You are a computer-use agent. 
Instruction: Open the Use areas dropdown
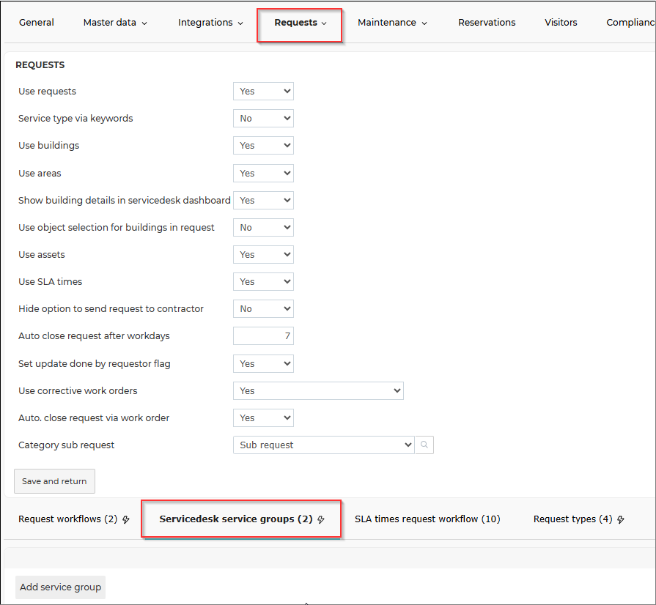[263, 173]
